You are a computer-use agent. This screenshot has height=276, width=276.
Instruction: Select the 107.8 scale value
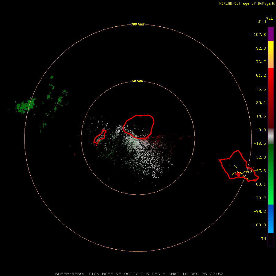[x=260, y=34]
